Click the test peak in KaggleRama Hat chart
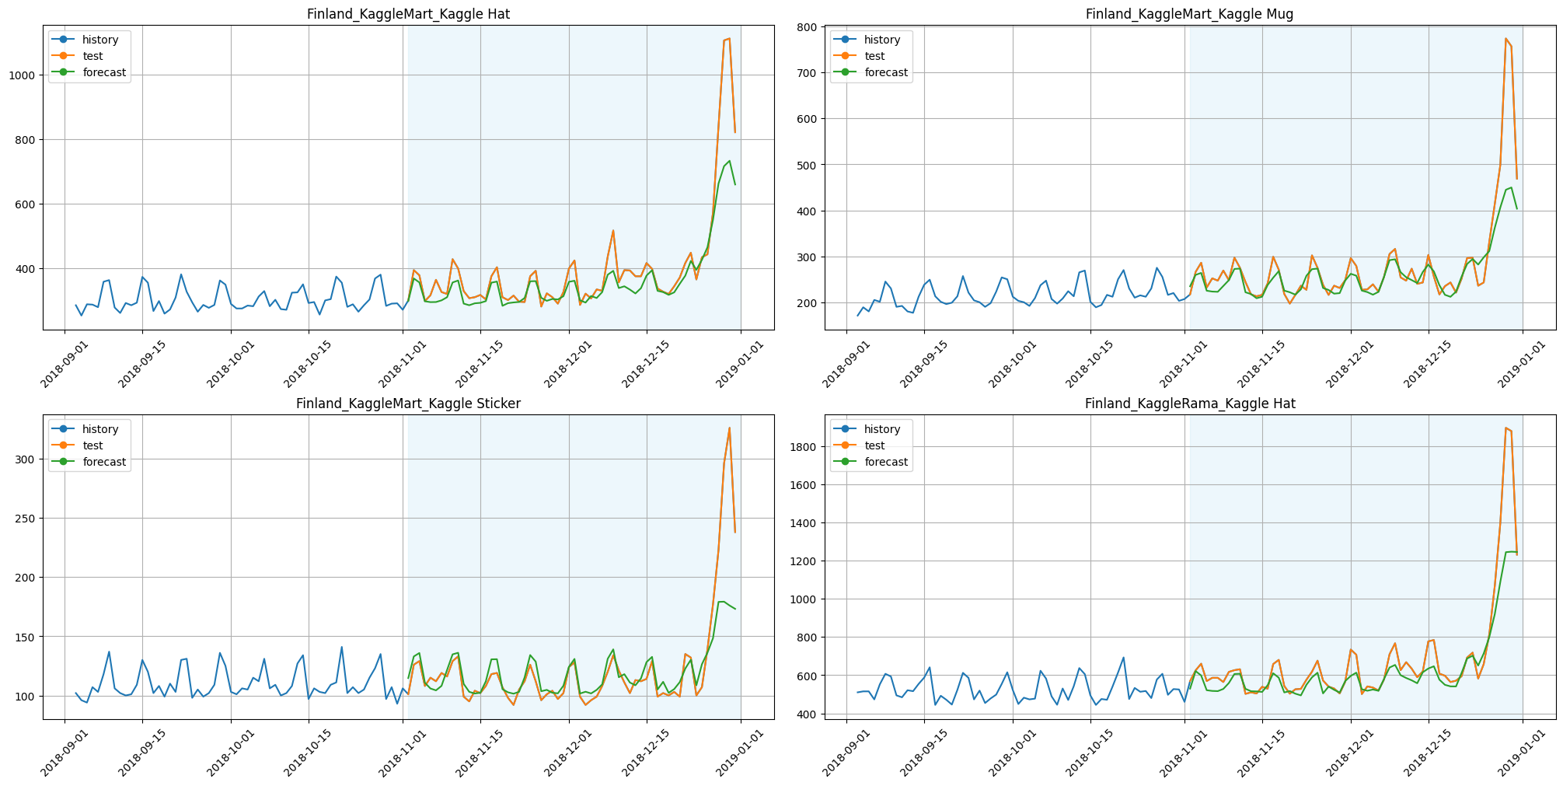The image size is (1563, 786). [x=1505, y=428]
